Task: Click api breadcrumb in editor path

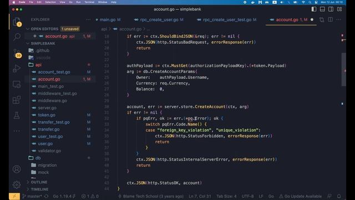Action: 104,29
